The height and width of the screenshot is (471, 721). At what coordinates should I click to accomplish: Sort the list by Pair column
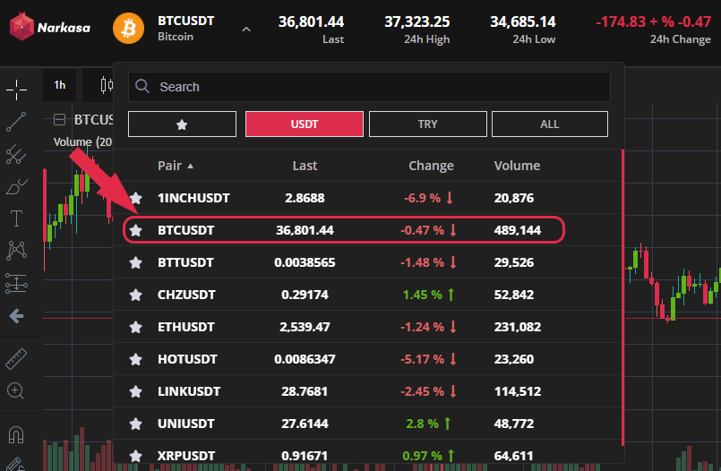tap(176, 166)
